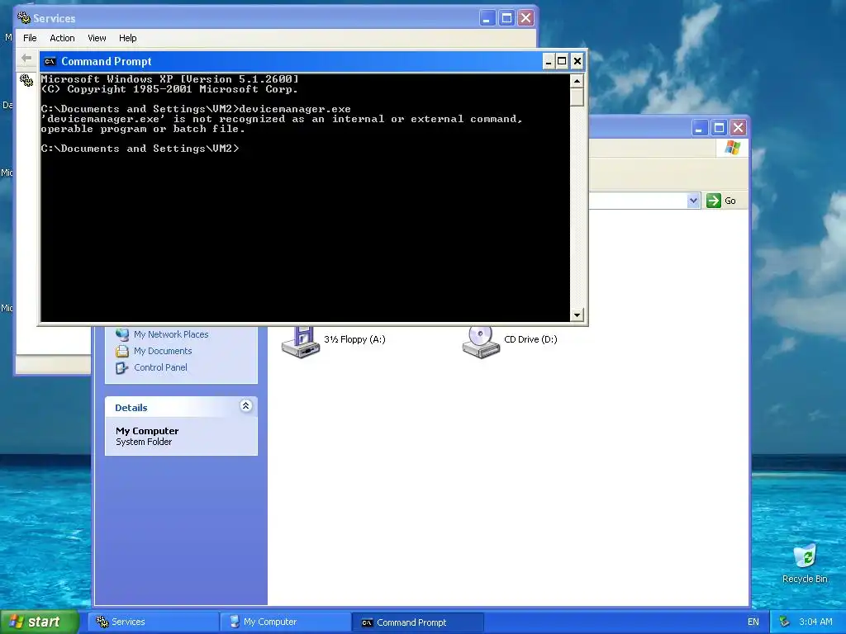Click the Start button
The height and width of the screenshot is (634, 846).
(x=40, y=622)
